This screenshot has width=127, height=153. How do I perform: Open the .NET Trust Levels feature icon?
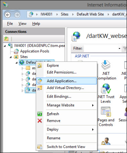[x=106, y=88]
